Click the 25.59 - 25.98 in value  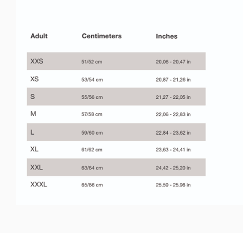(x=173, y=185)
